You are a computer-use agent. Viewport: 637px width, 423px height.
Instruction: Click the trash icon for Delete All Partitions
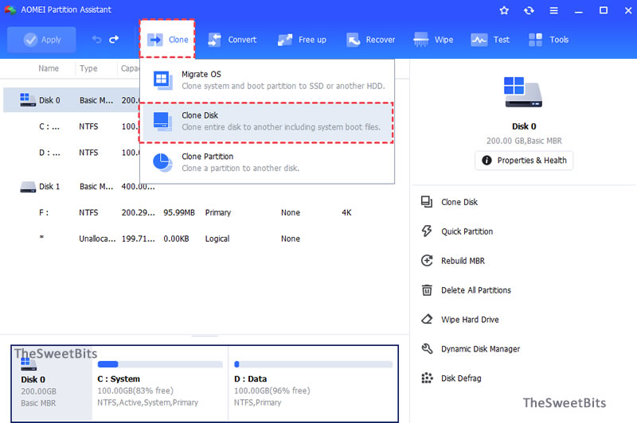[x=427, y=290]
